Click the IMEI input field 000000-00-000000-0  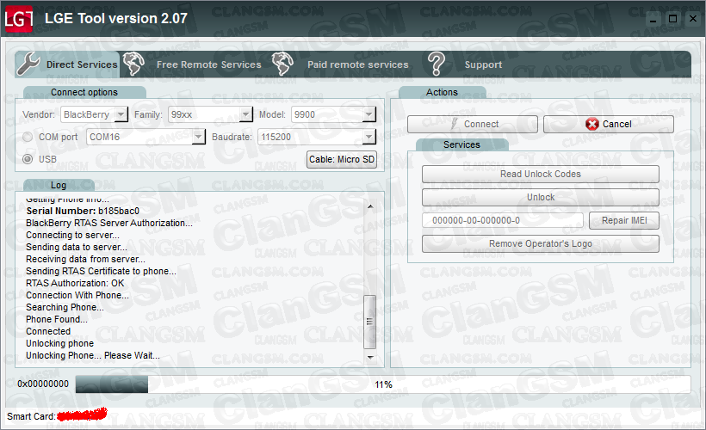(x=503, y=220)
